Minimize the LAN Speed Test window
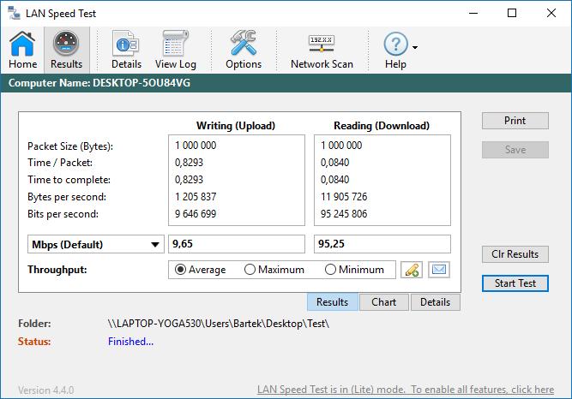The height and width of the screenshot is (399, 572). click(x=473, y=13)
